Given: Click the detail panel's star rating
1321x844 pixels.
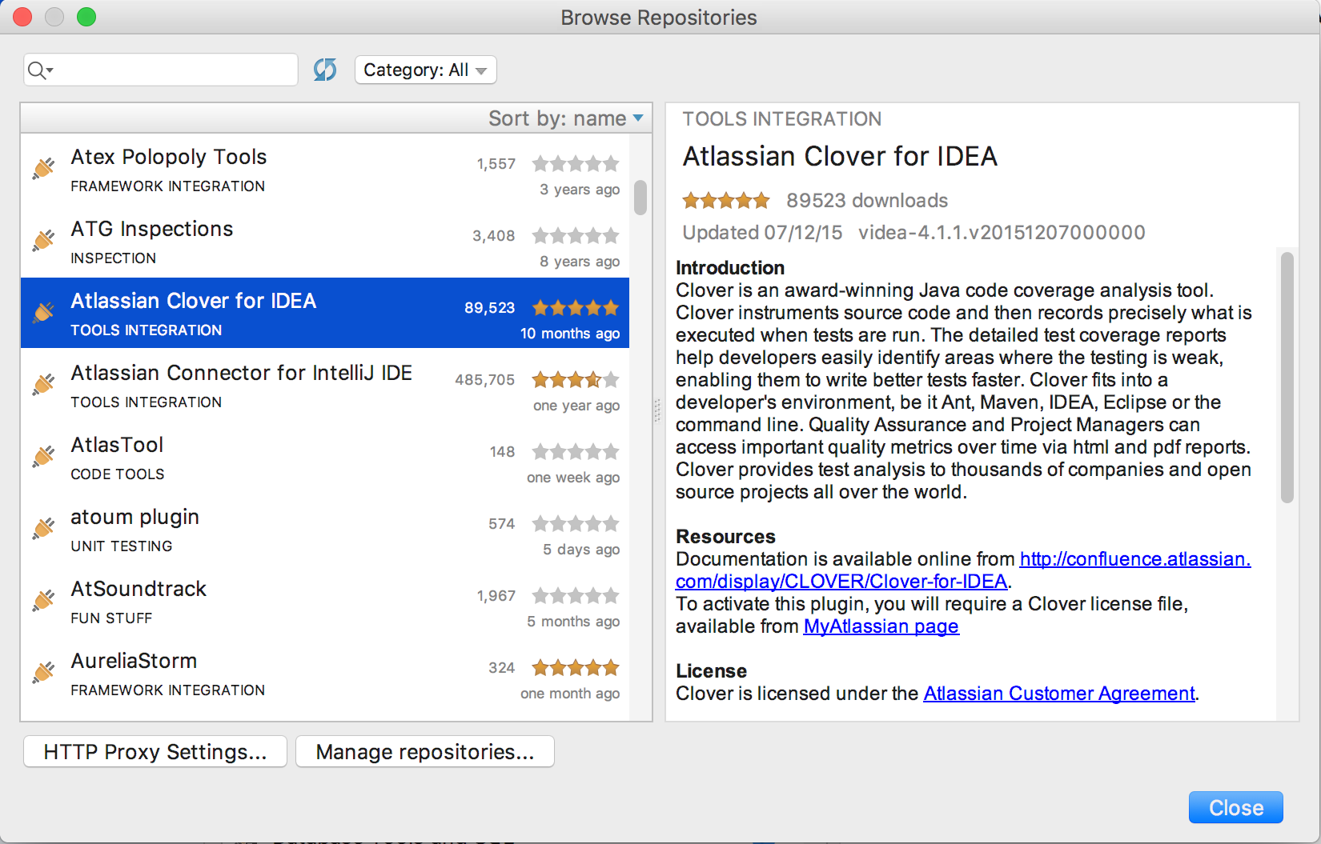Looking at the screenshot, I should [x=726, y=200].
